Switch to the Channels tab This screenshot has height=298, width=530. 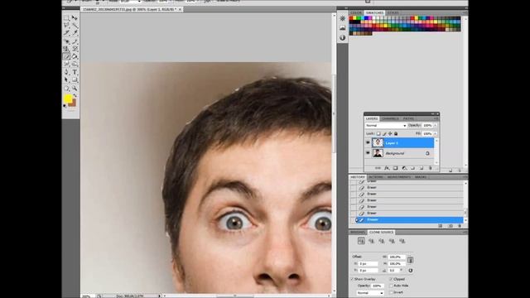pyautogui.click(x=390, y=118)
